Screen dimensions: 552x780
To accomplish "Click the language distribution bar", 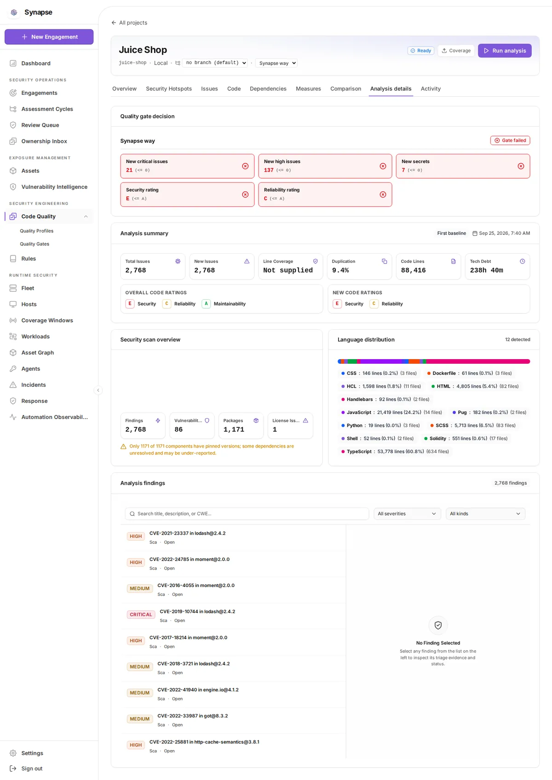I will (434, 361).
